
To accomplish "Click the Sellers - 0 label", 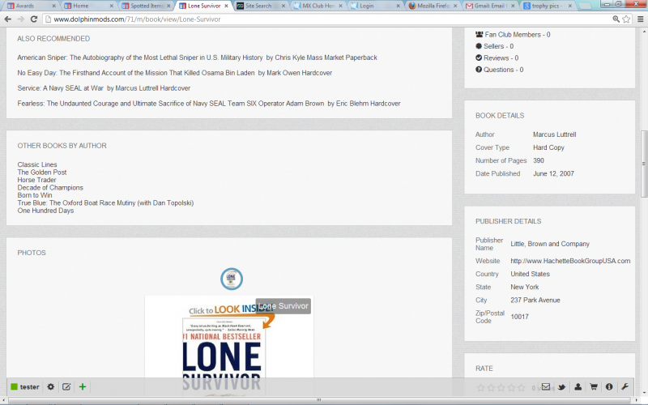I will pyautogui.click(x=498, y=46).
